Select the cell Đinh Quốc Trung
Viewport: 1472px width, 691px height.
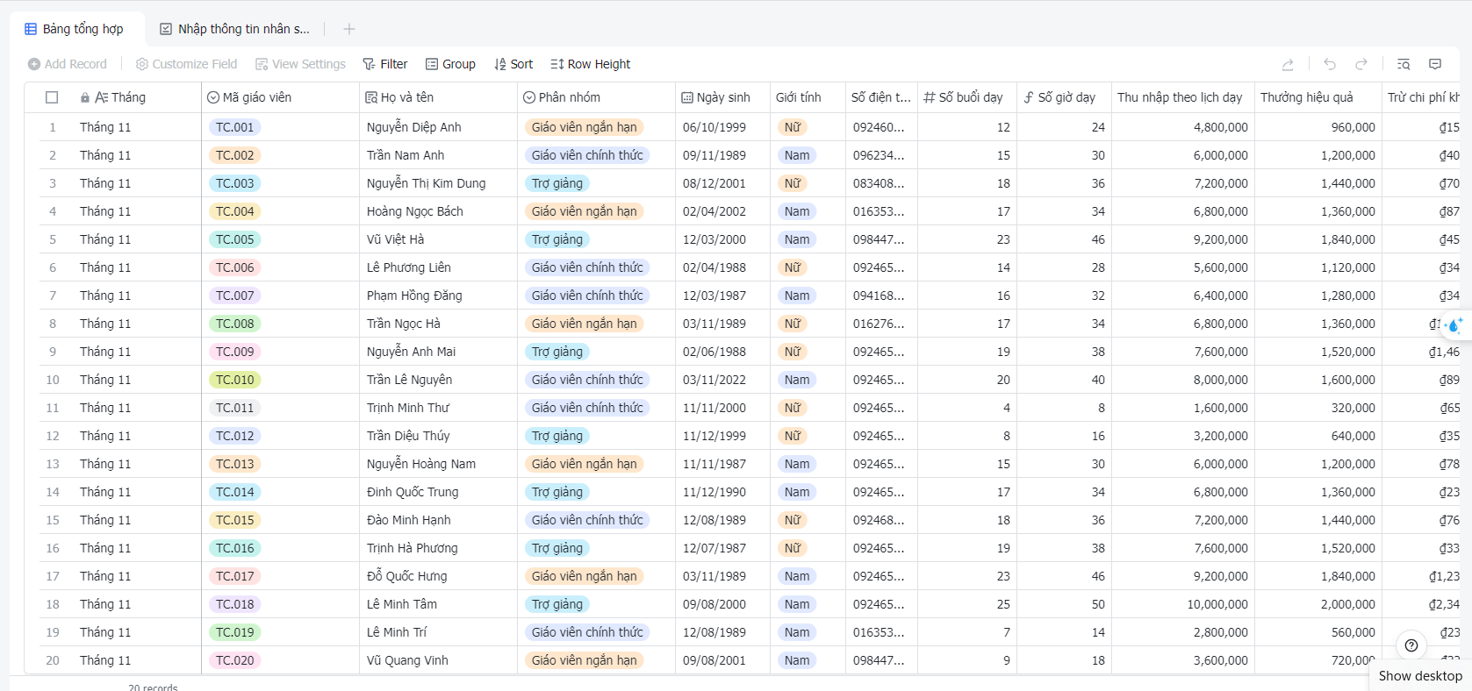tap(438, 492)
